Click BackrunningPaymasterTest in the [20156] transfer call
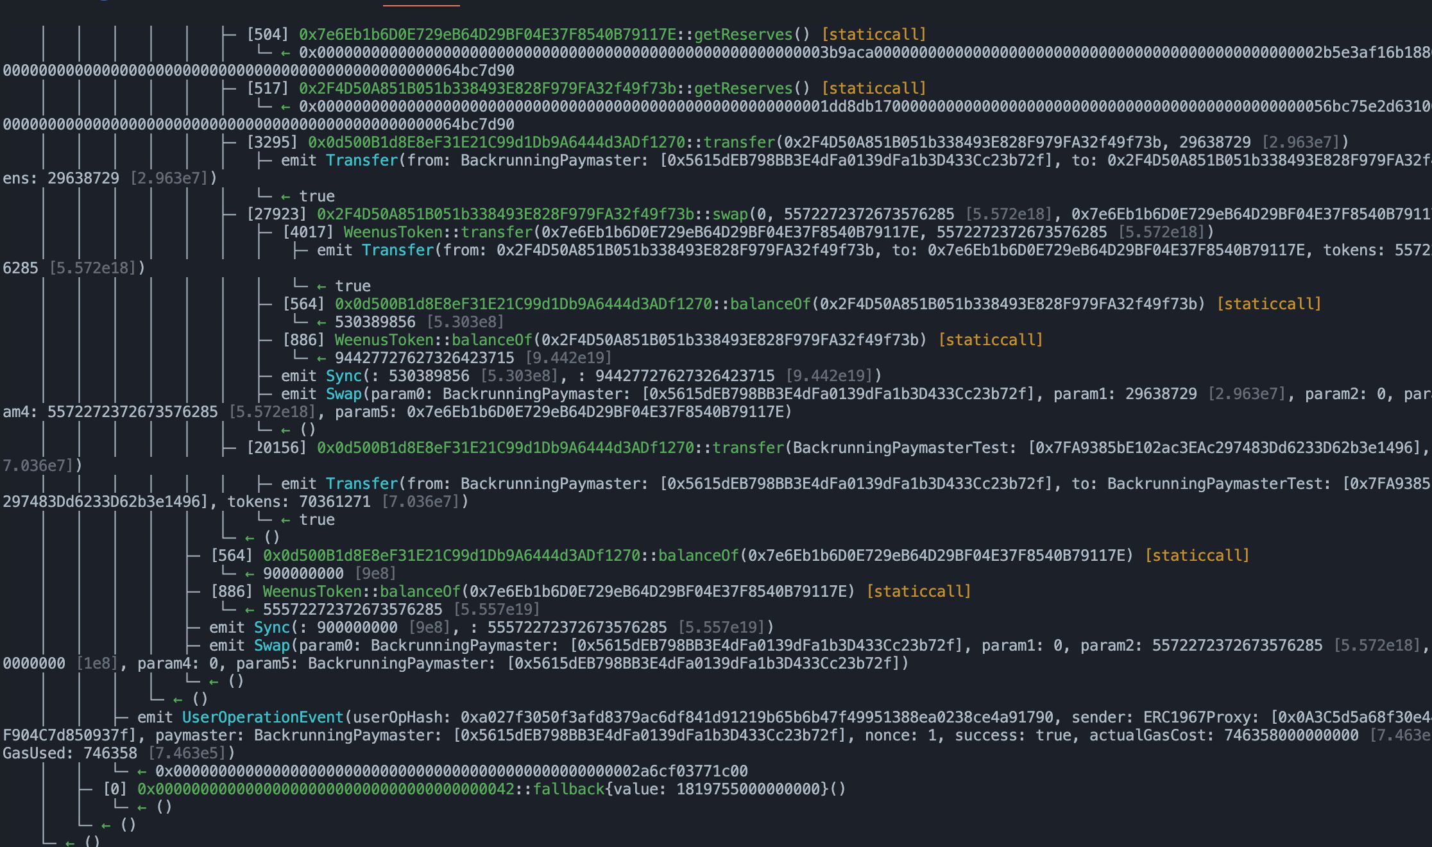The image size is (1432, 847). click(900, 447)
